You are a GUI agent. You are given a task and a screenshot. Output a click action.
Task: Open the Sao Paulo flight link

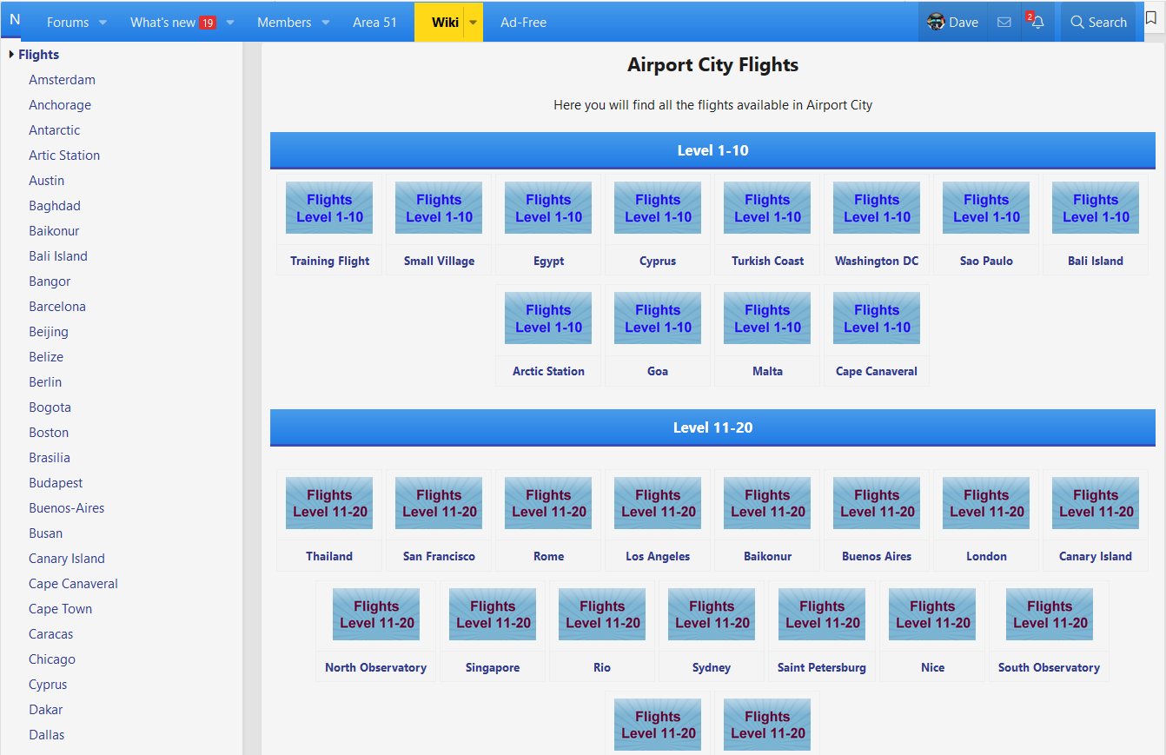[x=986, y=261]
